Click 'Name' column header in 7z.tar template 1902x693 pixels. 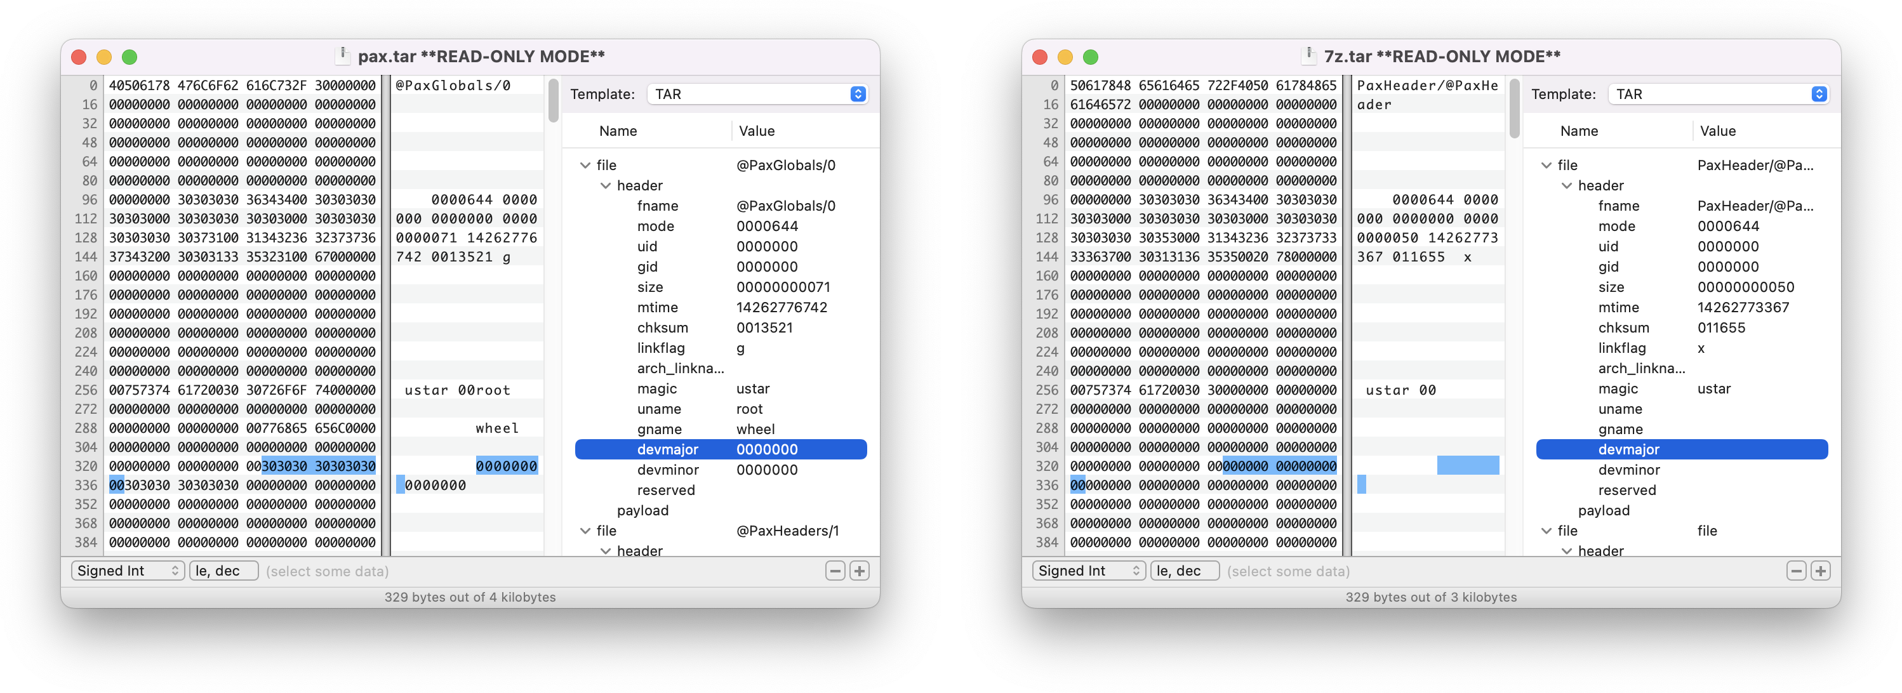point(1579,131)
